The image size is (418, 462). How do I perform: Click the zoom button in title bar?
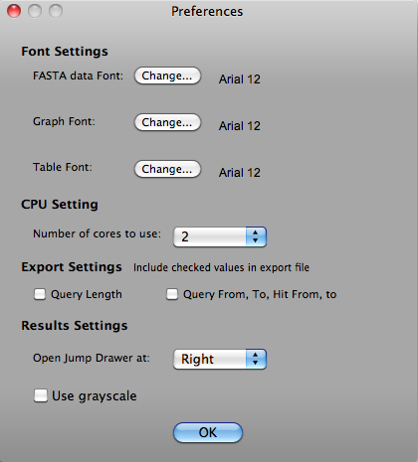pos(56,11)
